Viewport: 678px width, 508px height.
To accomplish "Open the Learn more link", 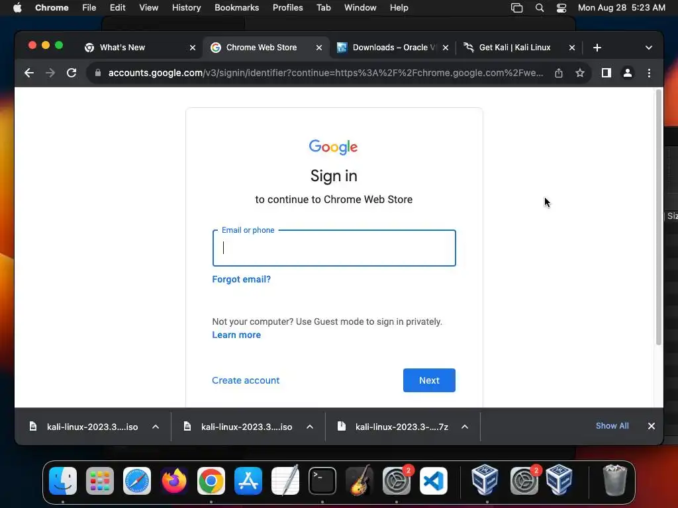I will click(236, 335).
